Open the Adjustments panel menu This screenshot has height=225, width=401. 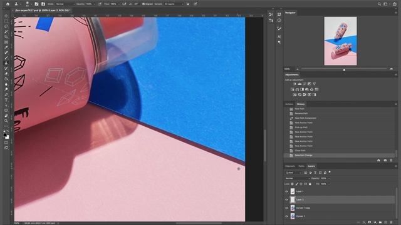pos(395,75)
